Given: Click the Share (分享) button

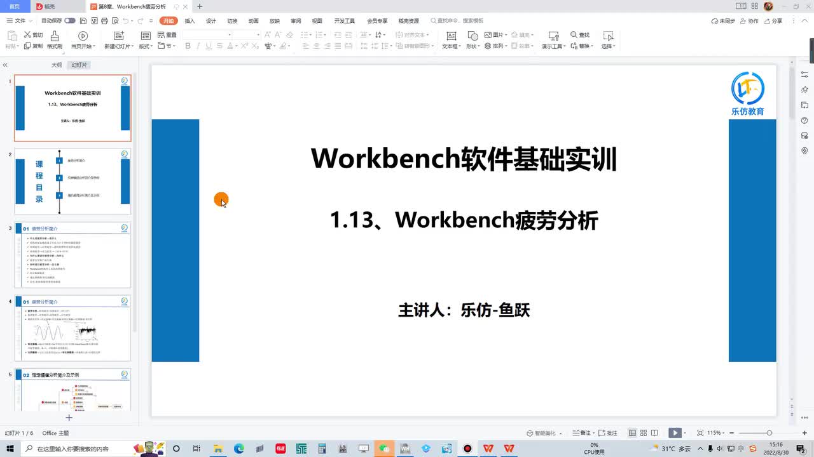Looking at the screenshot, I should pyautogui.click(x=773, y=21).
